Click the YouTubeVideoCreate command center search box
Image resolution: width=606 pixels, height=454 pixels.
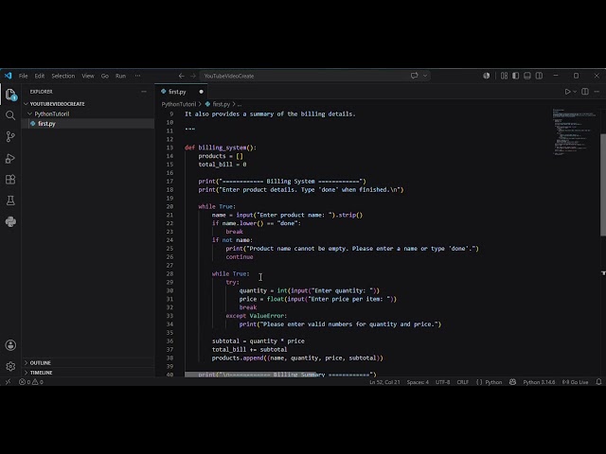tap(314, 76)
